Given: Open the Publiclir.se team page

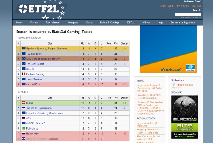Looking at the screenshot, I should click(x=32, y=129).
